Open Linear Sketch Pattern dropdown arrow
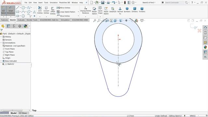 pos(78,12)
